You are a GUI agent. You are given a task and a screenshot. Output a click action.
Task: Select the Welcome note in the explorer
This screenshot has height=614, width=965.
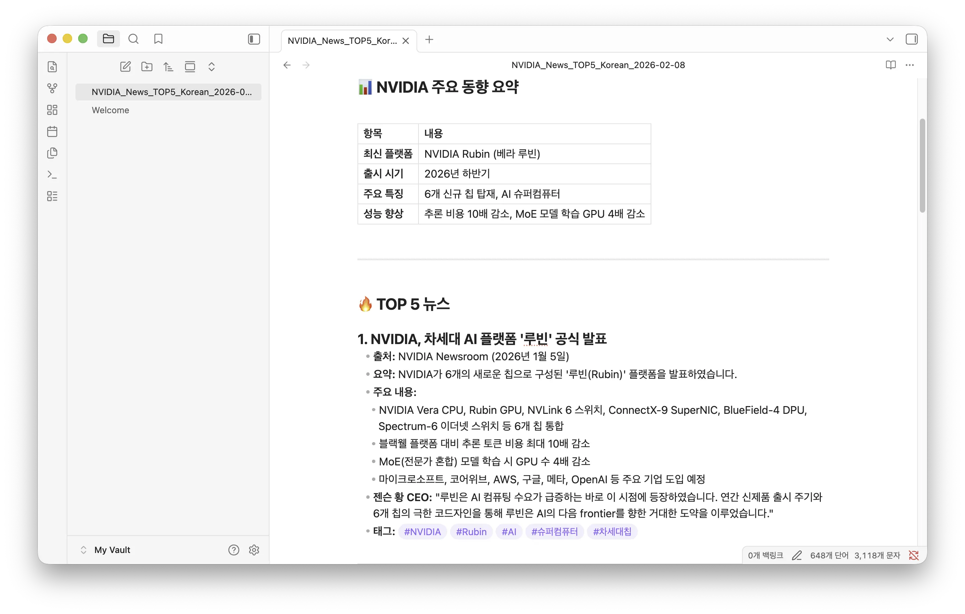(x=111, y=110)
